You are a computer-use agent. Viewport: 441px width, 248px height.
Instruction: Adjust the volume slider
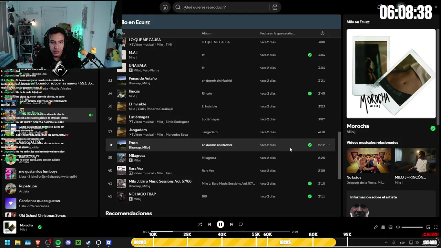412,227
